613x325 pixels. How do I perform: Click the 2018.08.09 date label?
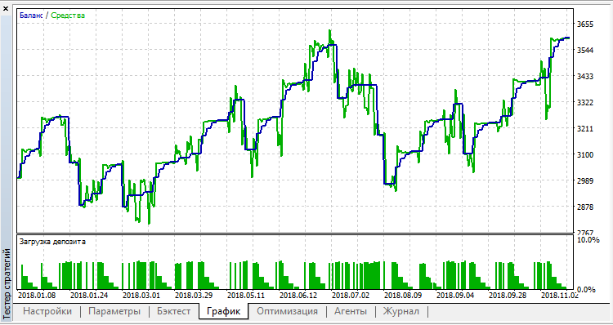pos(404,296)
